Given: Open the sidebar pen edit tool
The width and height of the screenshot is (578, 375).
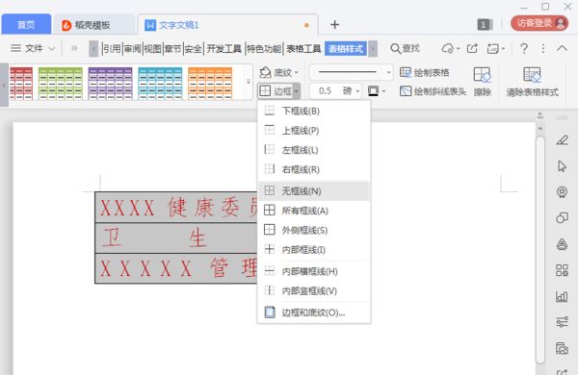Looking at the screenshot, I should tap(562, 140).
